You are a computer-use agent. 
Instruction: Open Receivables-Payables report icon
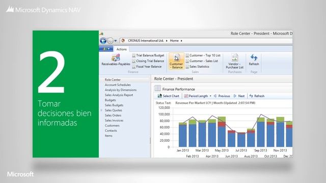pos(116,60)
